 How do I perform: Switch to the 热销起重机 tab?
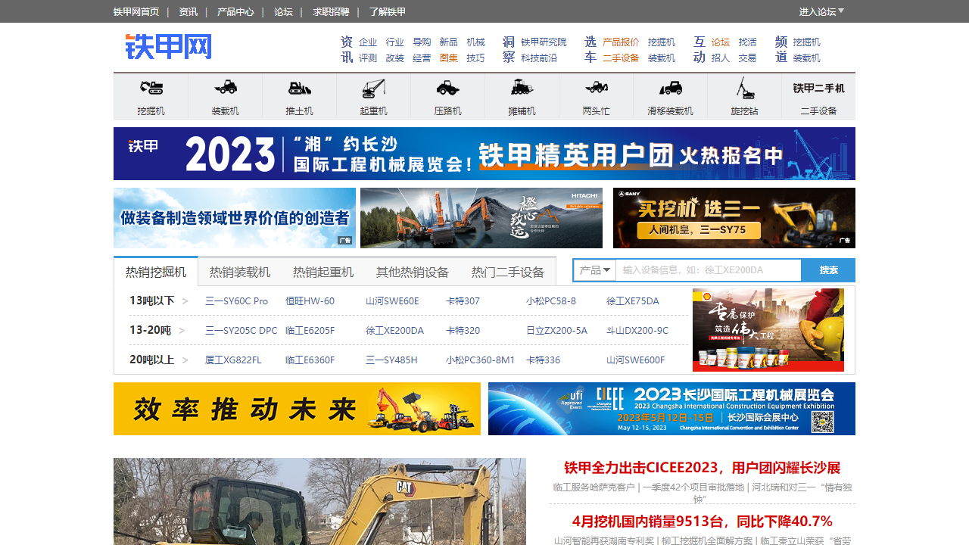[323, 272]
